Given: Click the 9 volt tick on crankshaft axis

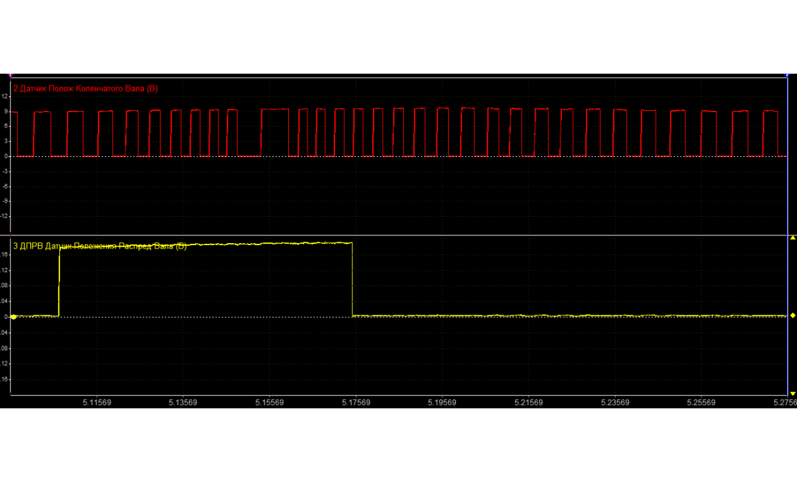Looking at the screenshot, I should point(6,111).
